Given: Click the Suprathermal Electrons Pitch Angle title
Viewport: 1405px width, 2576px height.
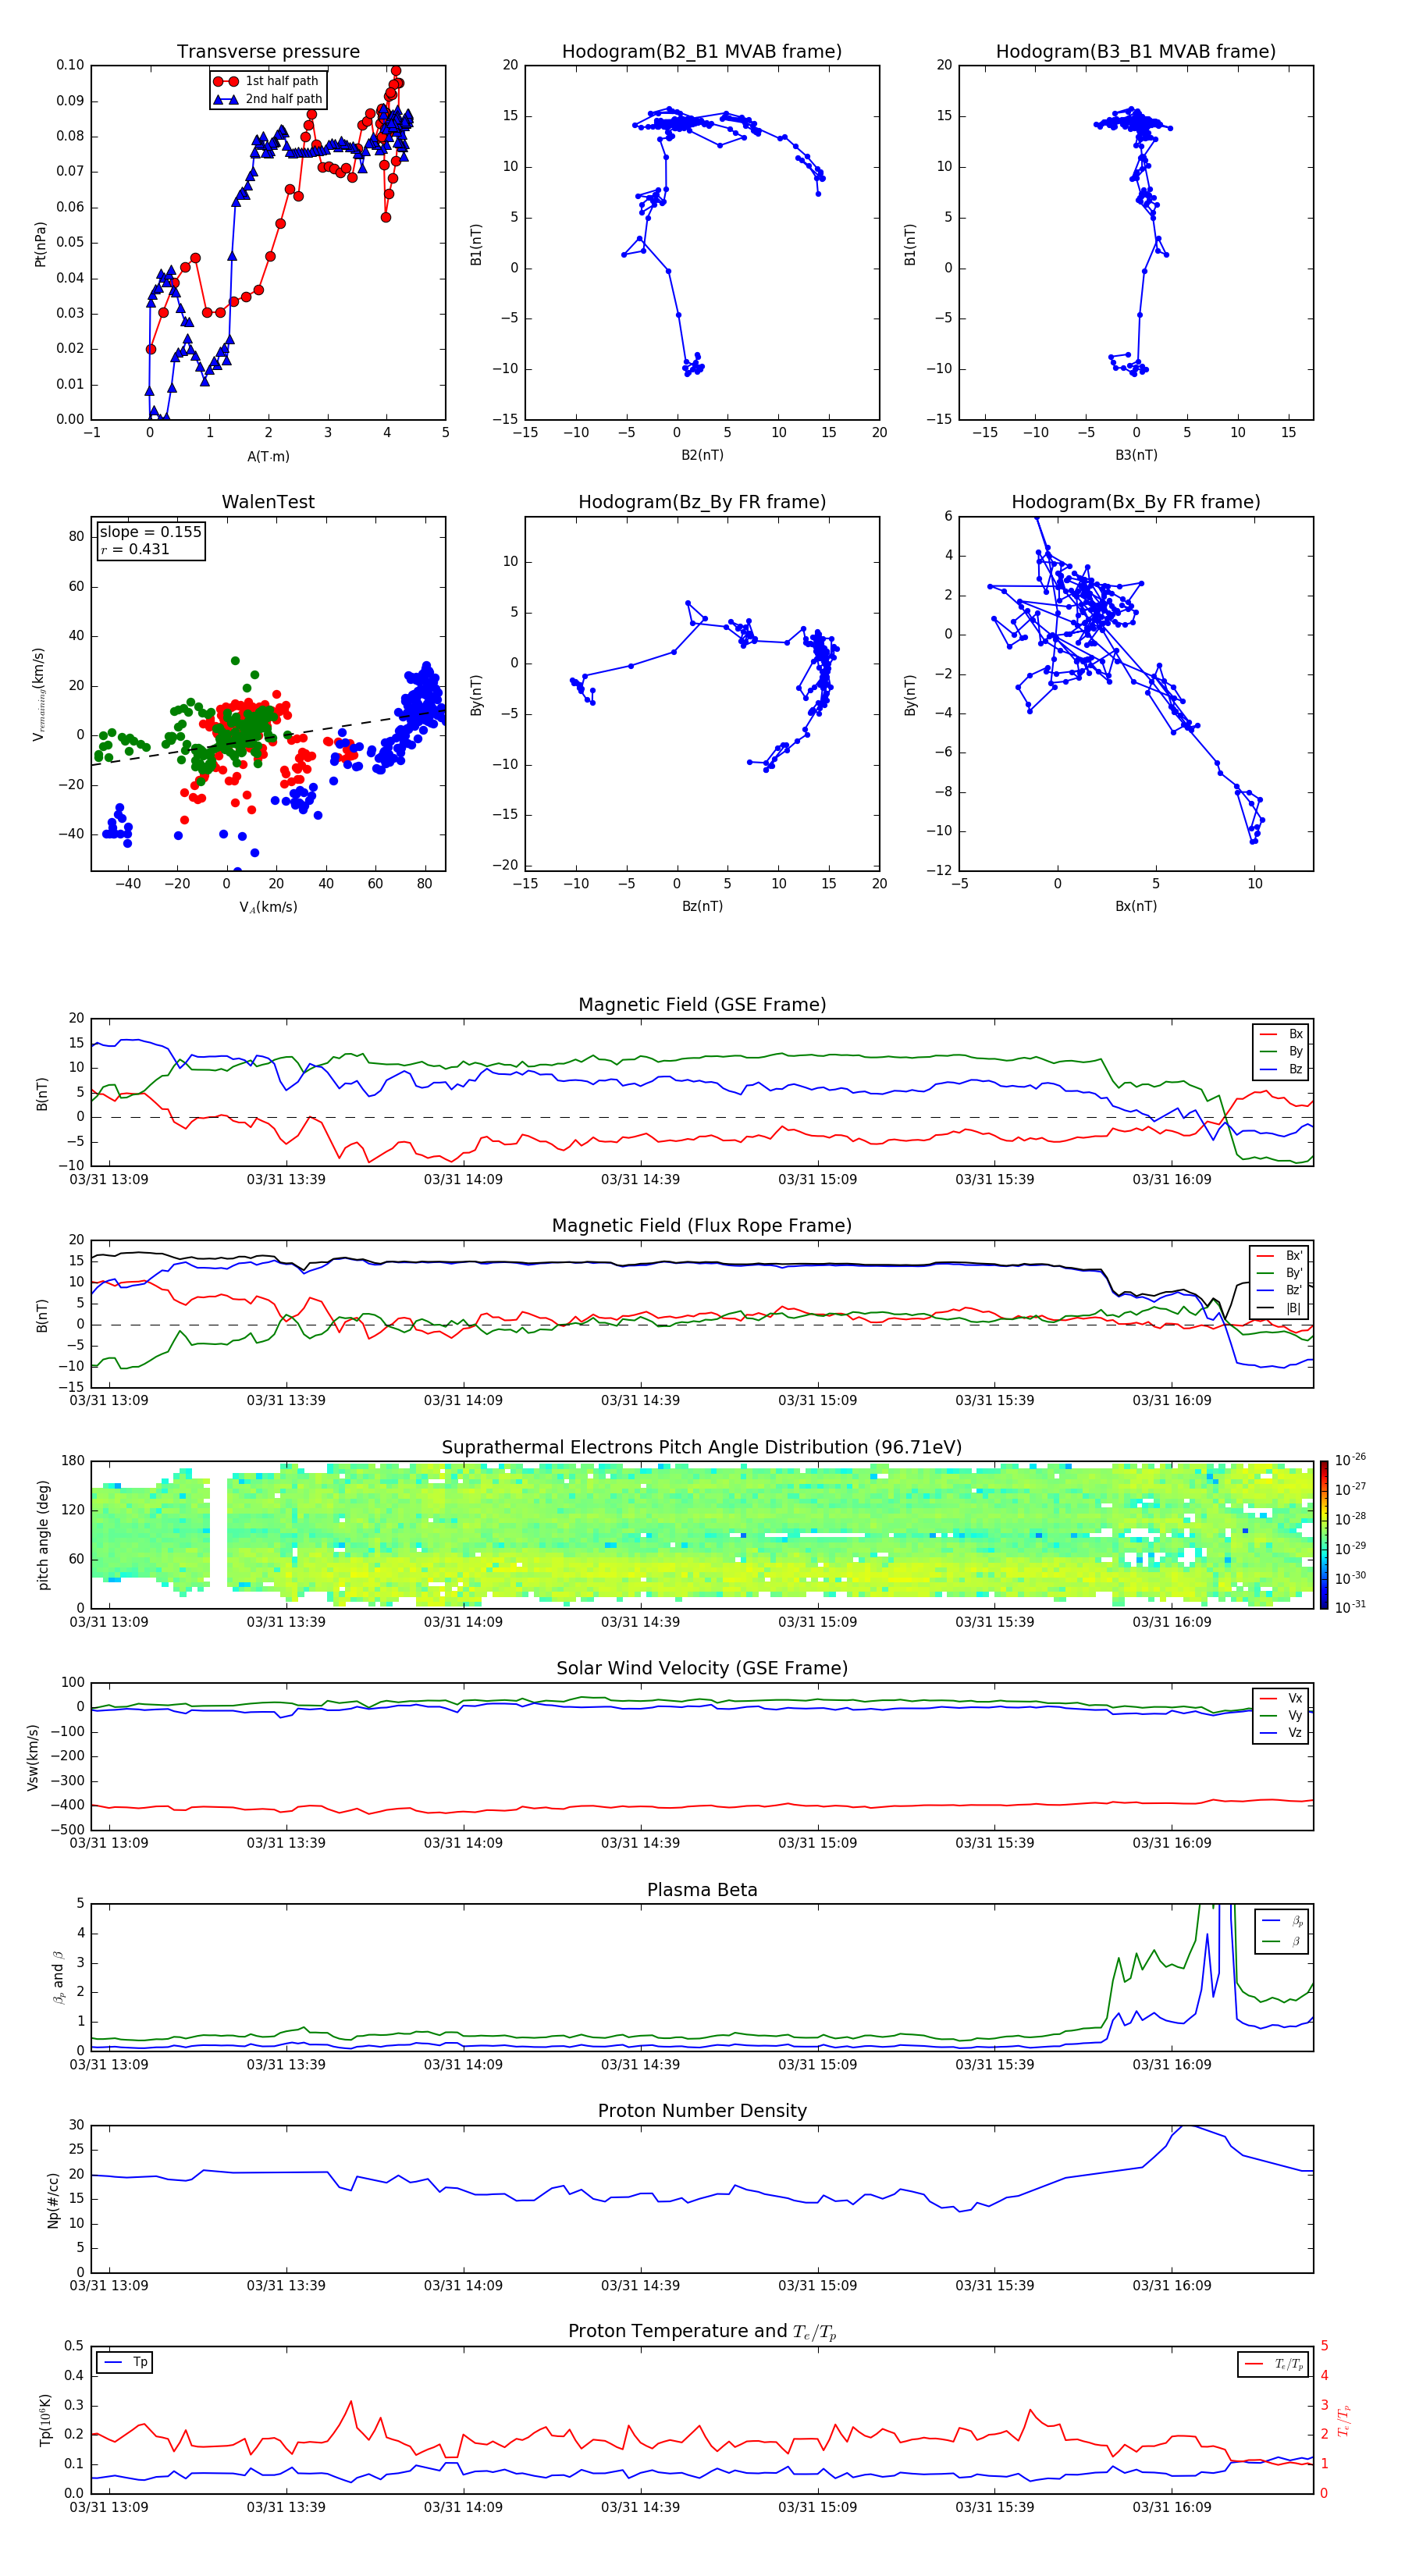Looking at the screenshot, I should pos(702,1448).
